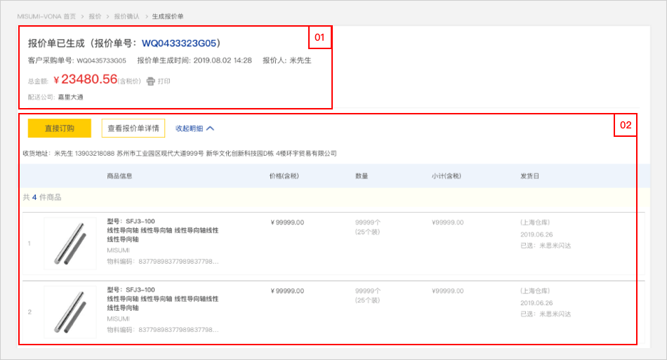Click the 生成报价单 breadcrumb item
Image resolution: width=667 pixels, height=360 pixels.
coord(168,15)
